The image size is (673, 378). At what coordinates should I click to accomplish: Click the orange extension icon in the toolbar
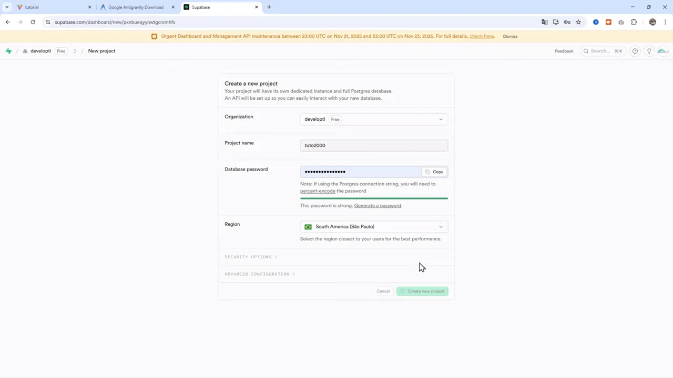point(608,22)
